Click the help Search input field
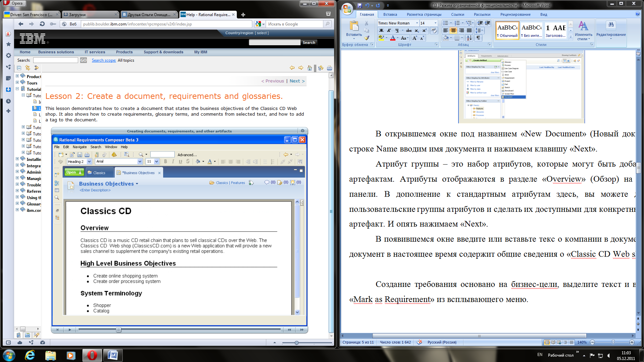Viewport: 644px width, 362px height. click(x=56, y=60)
